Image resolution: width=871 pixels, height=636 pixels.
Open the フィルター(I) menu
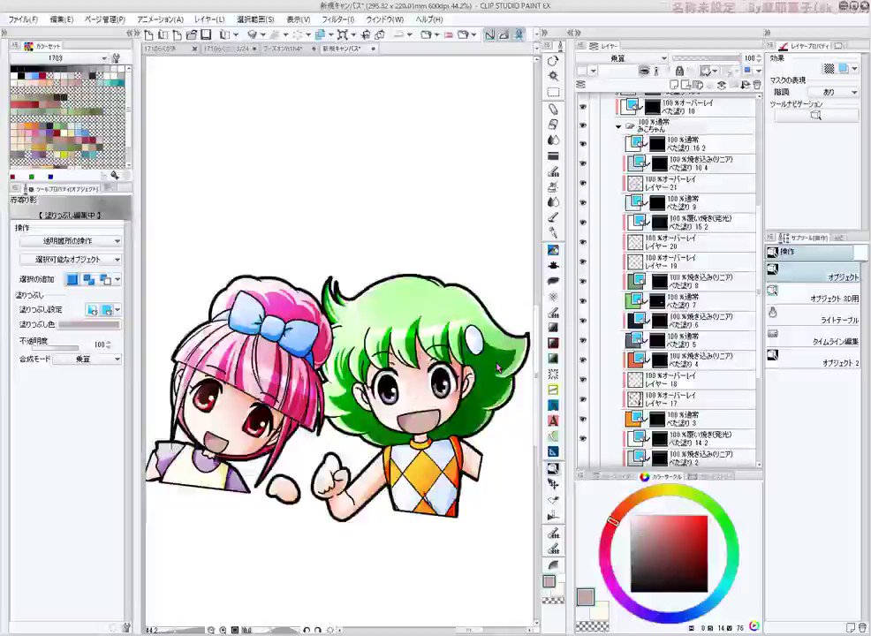click(x=337, y=19)
